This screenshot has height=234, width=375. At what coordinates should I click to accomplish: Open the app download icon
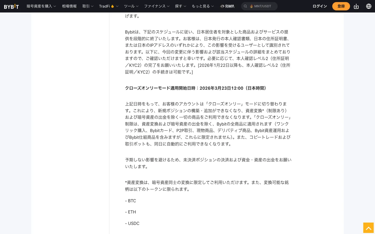(356, 6)
